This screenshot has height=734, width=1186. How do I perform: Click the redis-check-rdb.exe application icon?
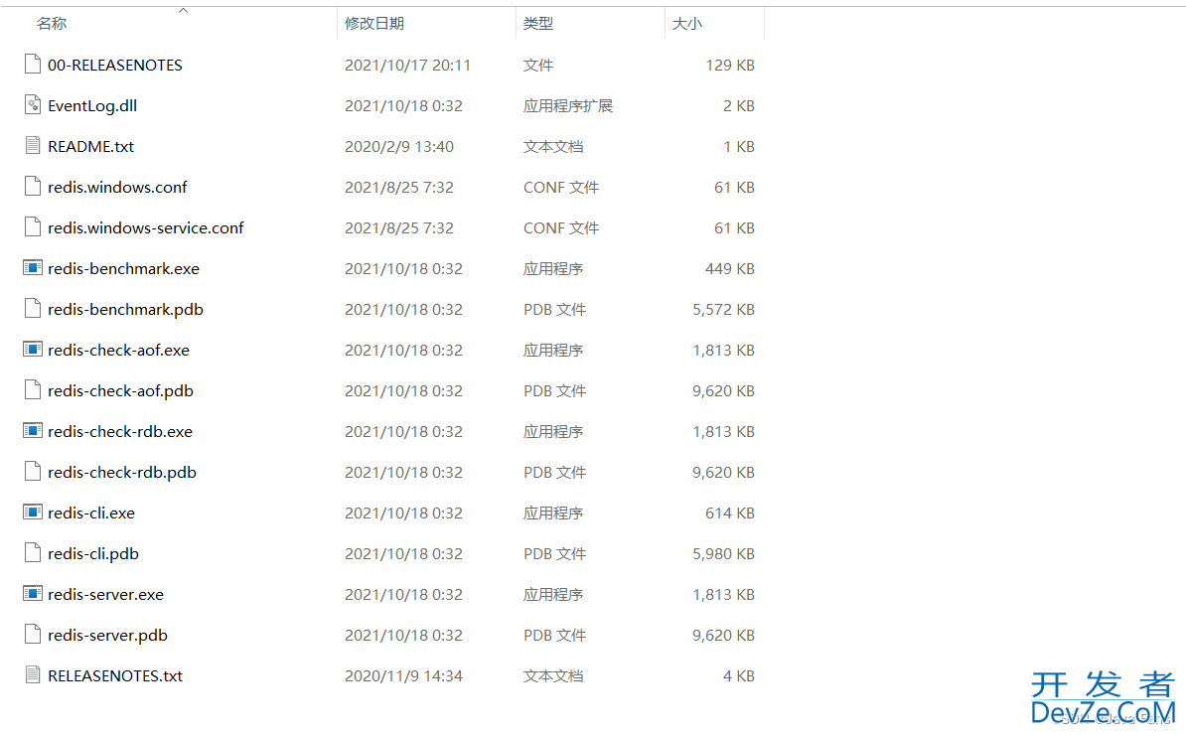[x=33, y=431]
